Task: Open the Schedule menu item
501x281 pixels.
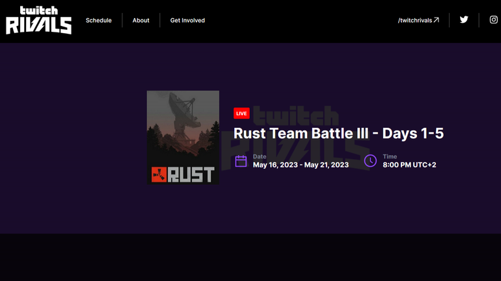Action: [98, 20]
